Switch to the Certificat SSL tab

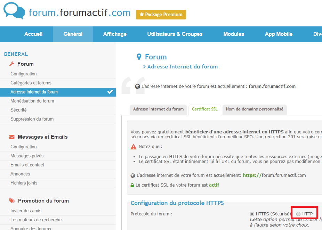click(205, 109)
